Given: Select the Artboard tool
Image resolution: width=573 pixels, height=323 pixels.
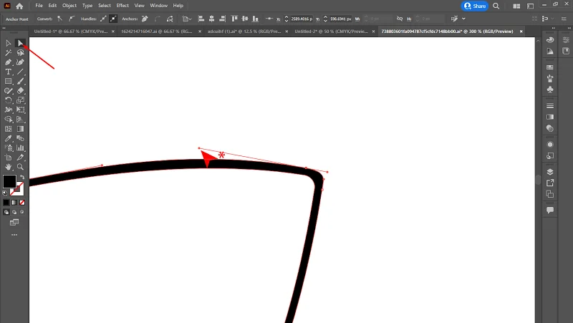Looking at the screenshot, I should pos(9,158).
